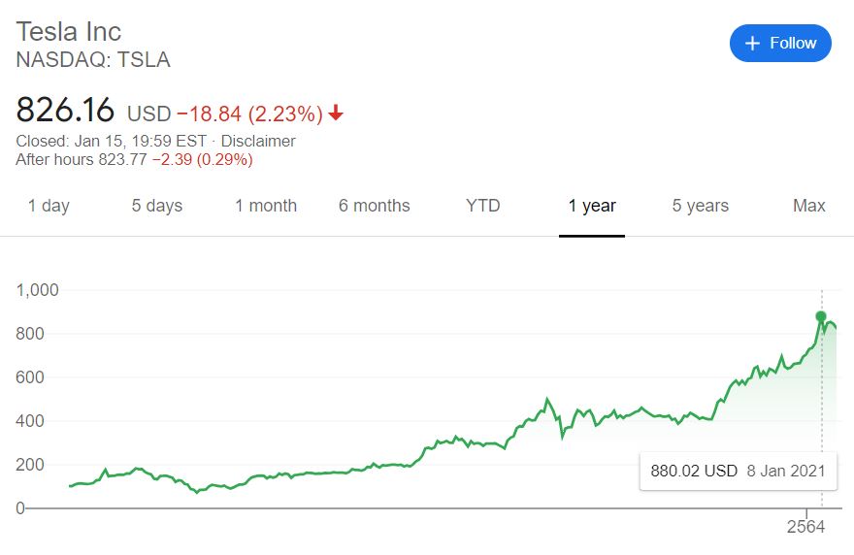This screenshot has height=555, width=854.
Task: Click the NASDAQ: TSLA ticker text
Action: 93,60
